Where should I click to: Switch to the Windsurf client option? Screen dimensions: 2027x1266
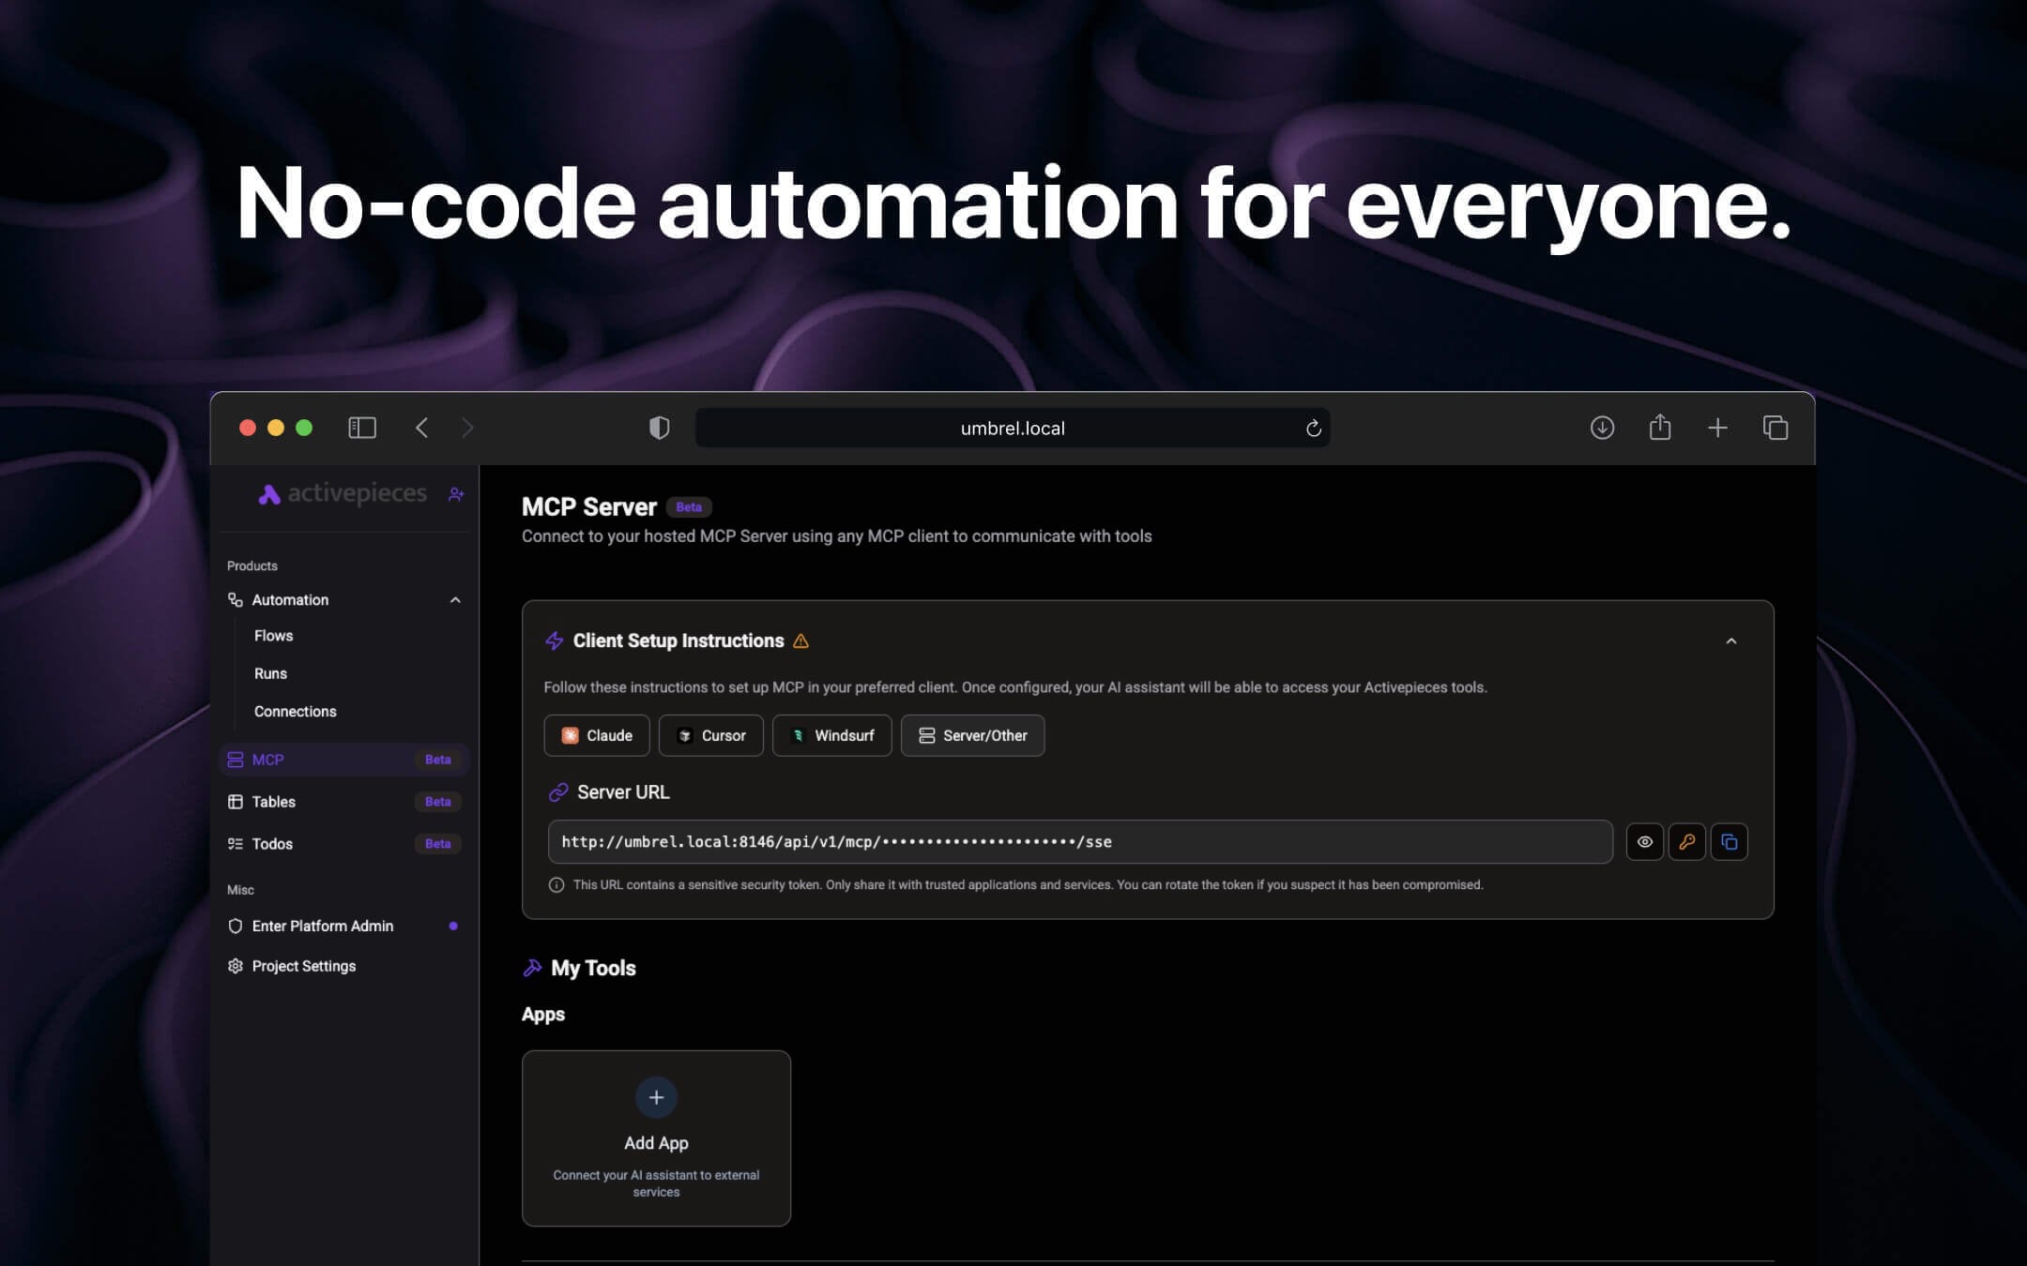tap(831, 735)
